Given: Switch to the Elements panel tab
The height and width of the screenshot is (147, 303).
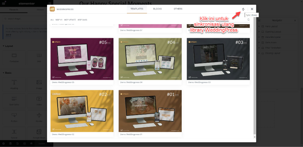Looking at the screenshot, I should (14, 10).
